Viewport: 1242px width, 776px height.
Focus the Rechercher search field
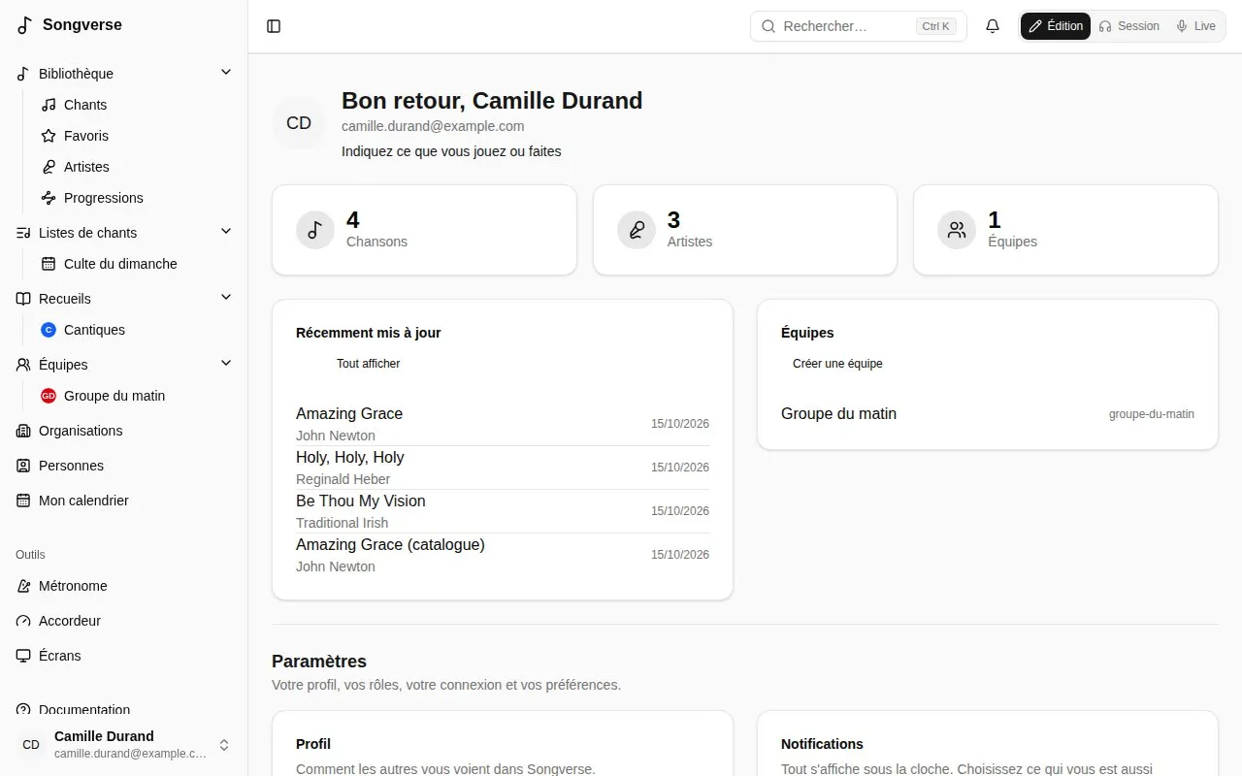coord(858,26)
